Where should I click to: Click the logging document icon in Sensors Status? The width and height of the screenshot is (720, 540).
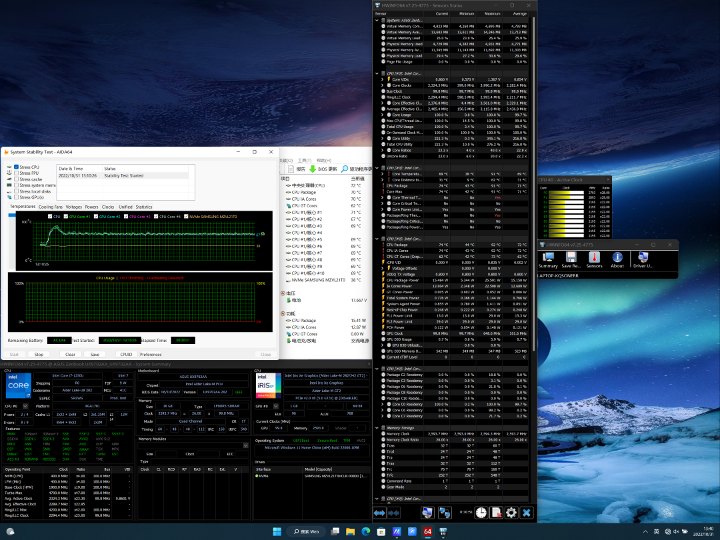pyautogui.click(x=496, y=513)
